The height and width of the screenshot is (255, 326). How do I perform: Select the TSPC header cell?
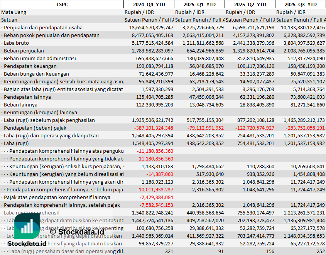pyautogui.click(x=62, y=4)
